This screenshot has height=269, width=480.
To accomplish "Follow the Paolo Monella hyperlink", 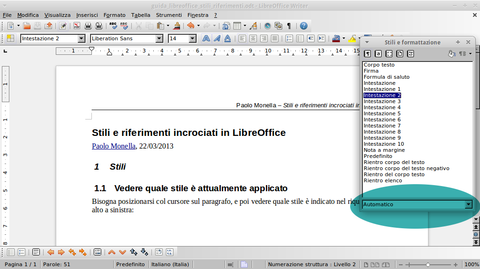I will (x=113, y=146).
